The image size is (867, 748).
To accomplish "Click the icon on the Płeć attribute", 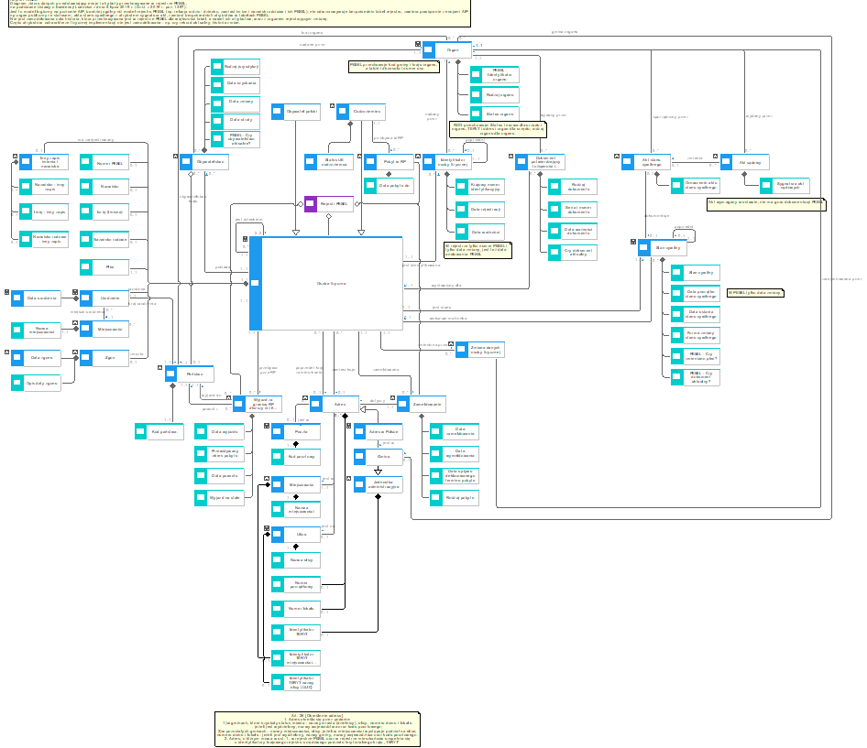I will [x=85, y=266].
